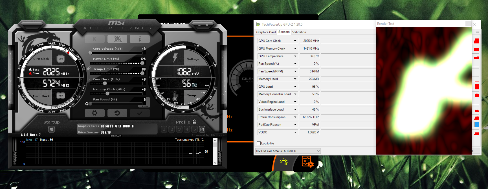The image size is (488, 189).
Task: Toggle the fan speed Auto button
Action: point(145,106)
